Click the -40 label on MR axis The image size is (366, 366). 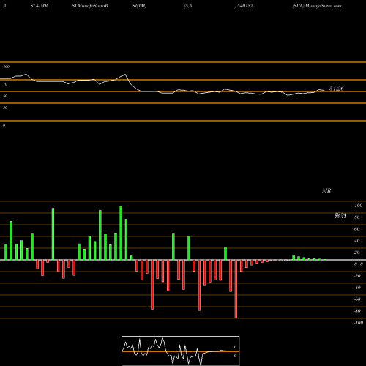pyautogui.click(x=357, y=288)
